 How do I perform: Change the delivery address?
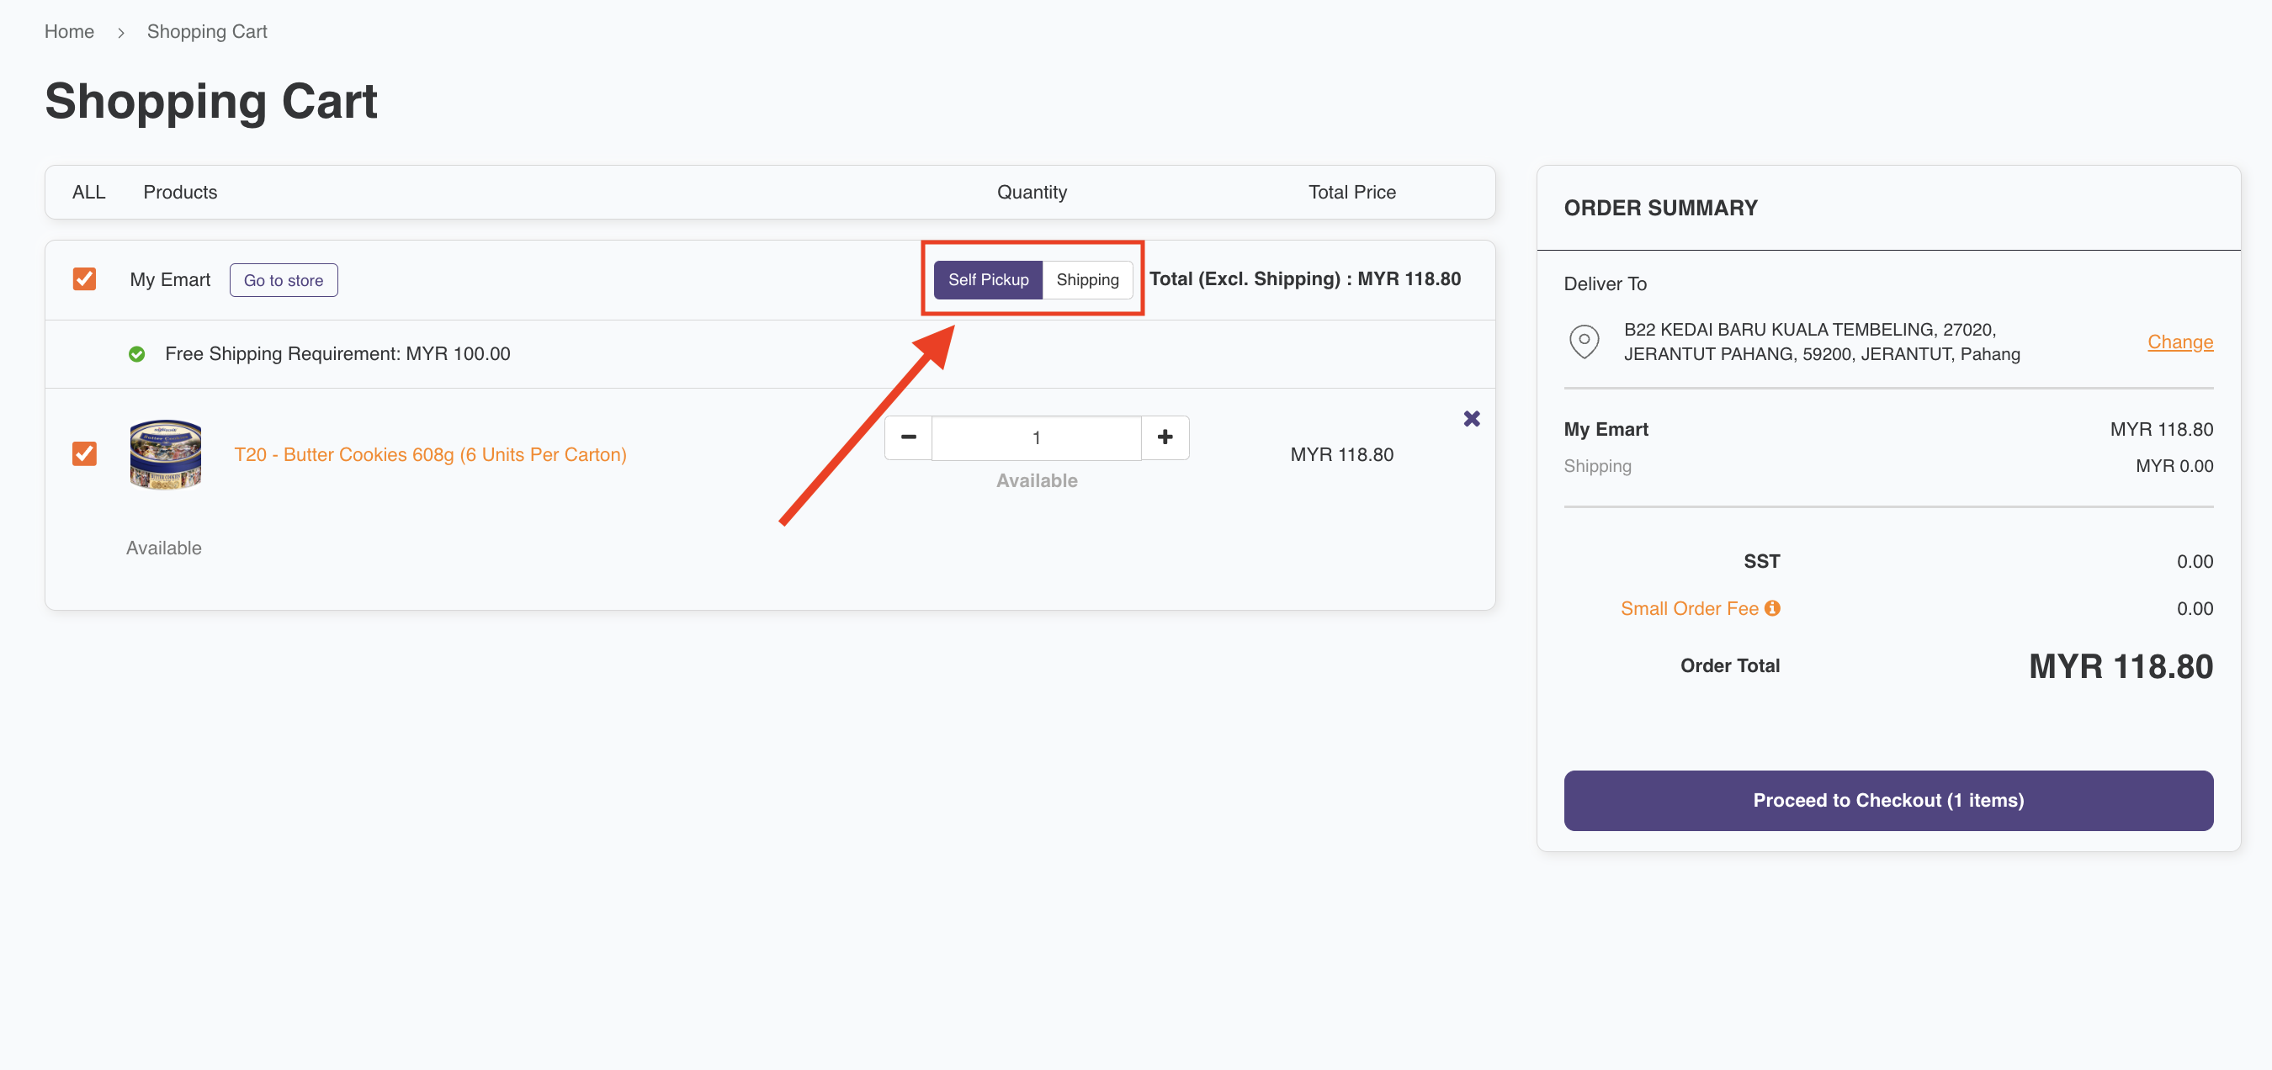pos(2179,342)
